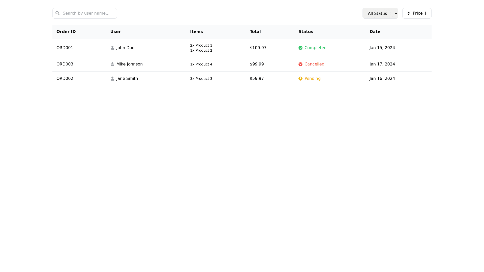Open the All Status dropdown
484x272 pixels.
tap(380, 13)
